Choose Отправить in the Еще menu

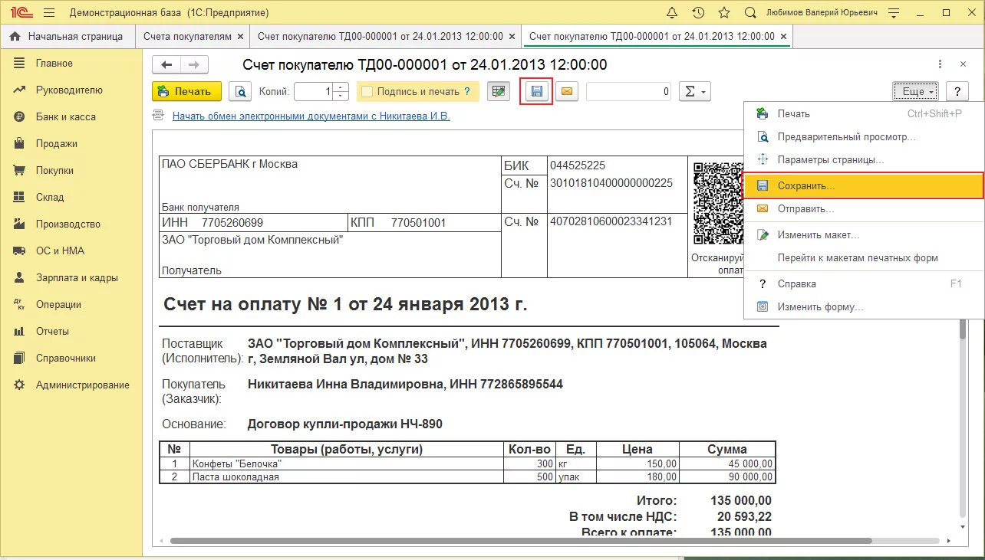click(864, 208)
